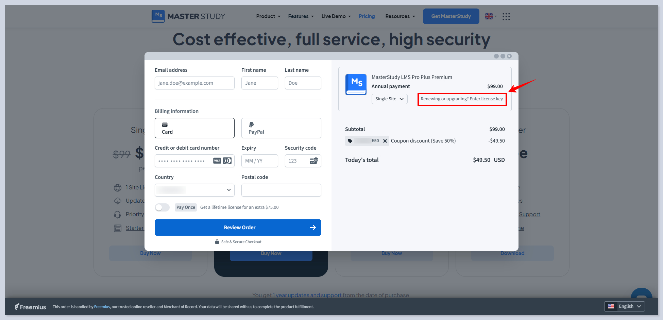The height and width of the screenshot is (320, 663).
Task: Select Card as payment method
Action: [x=194, y=128]
